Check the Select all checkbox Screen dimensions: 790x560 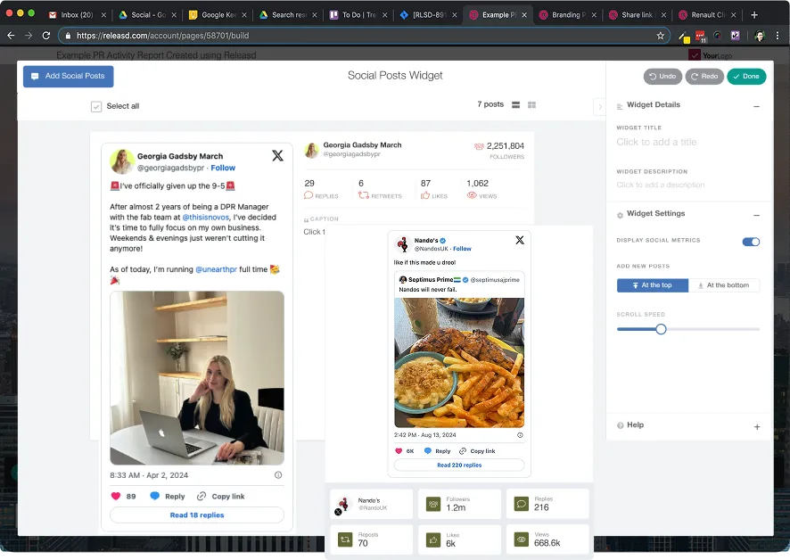95,105
